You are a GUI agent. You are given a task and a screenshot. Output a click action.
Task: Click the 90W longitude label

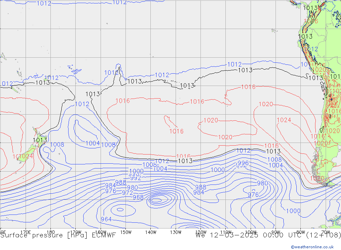(x=276, y=232)
